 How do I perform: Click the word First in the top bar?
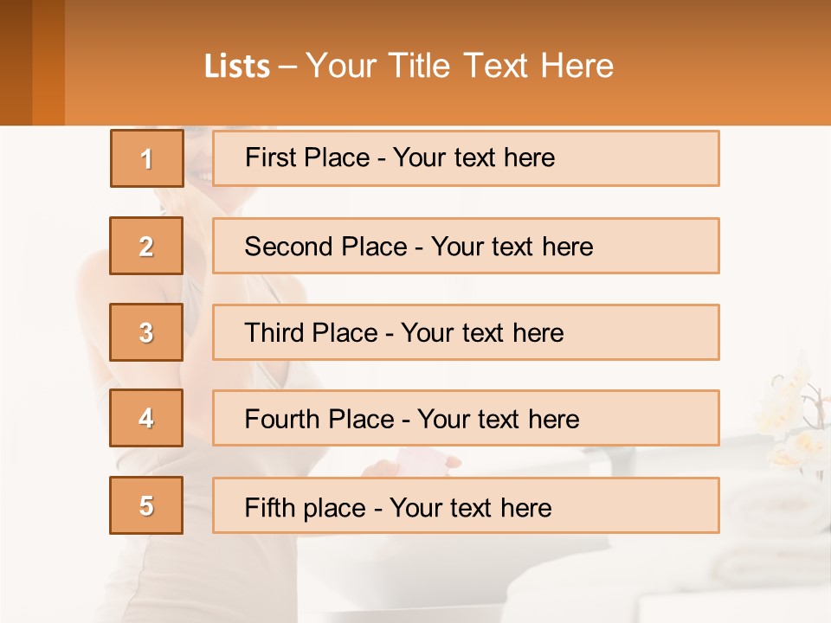[x=269, y=157]
